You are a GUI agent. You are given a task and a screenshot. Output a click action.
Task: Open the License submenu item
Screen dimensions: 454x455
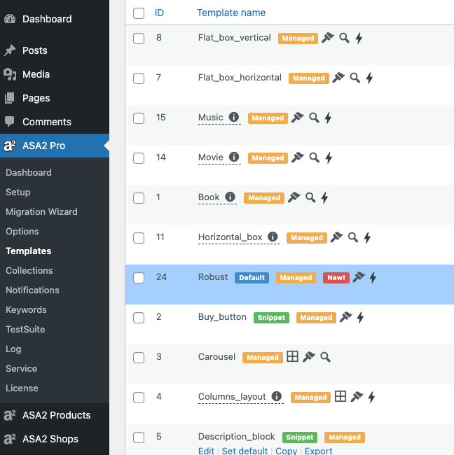coord(22,388)
